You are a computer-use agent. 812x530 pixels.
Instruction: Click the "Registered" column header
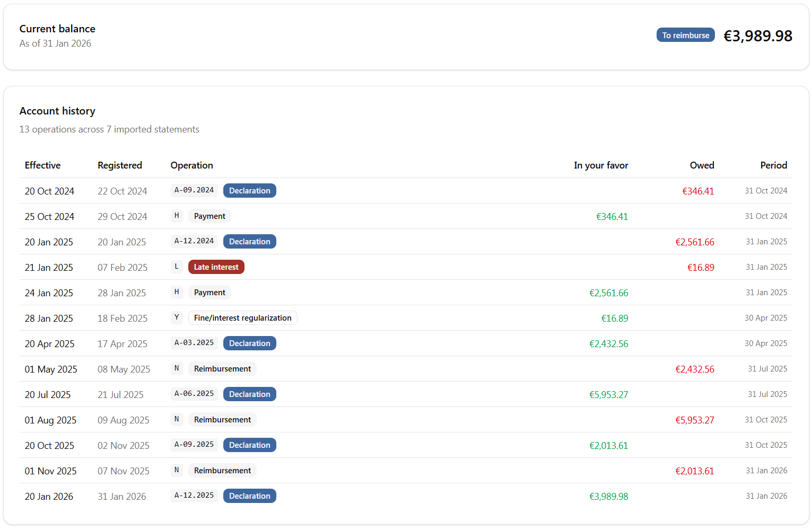[x=120, y=165]
